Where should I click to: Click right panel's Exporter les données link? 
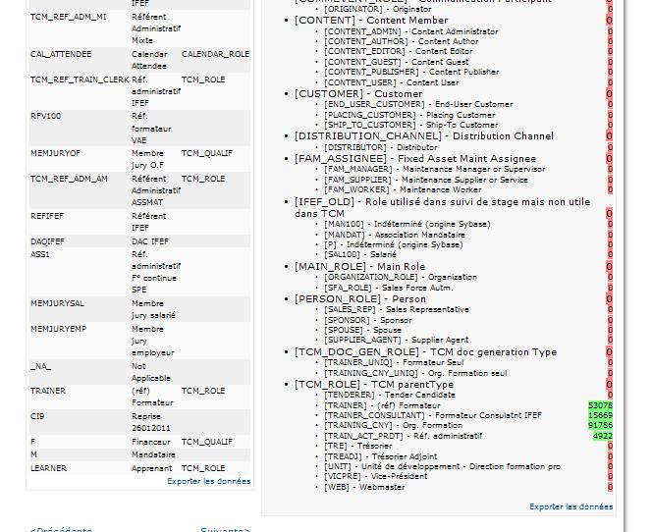click(x=570, y=506)
